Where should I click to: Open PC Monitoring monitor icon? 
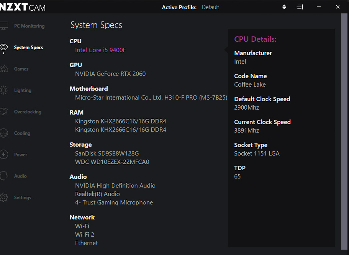[x=4, y=26]
